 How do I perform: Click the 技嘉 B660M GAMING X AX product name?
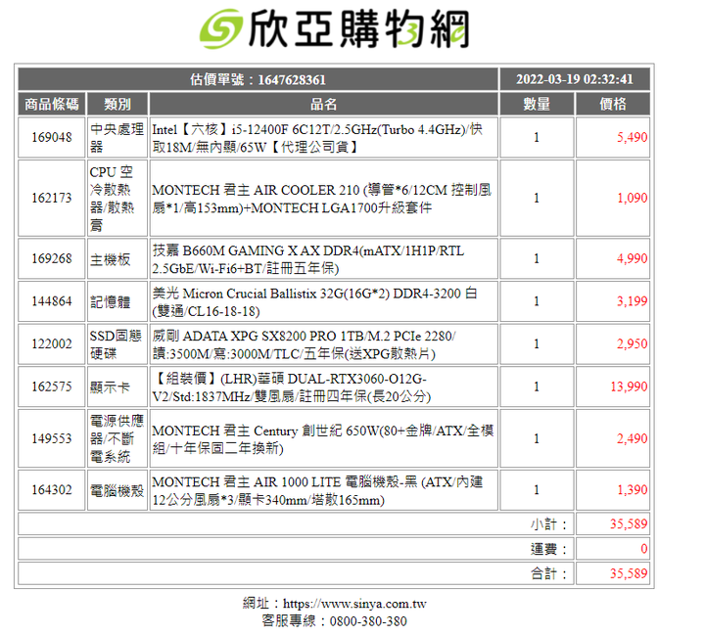[x=308, y=259]
